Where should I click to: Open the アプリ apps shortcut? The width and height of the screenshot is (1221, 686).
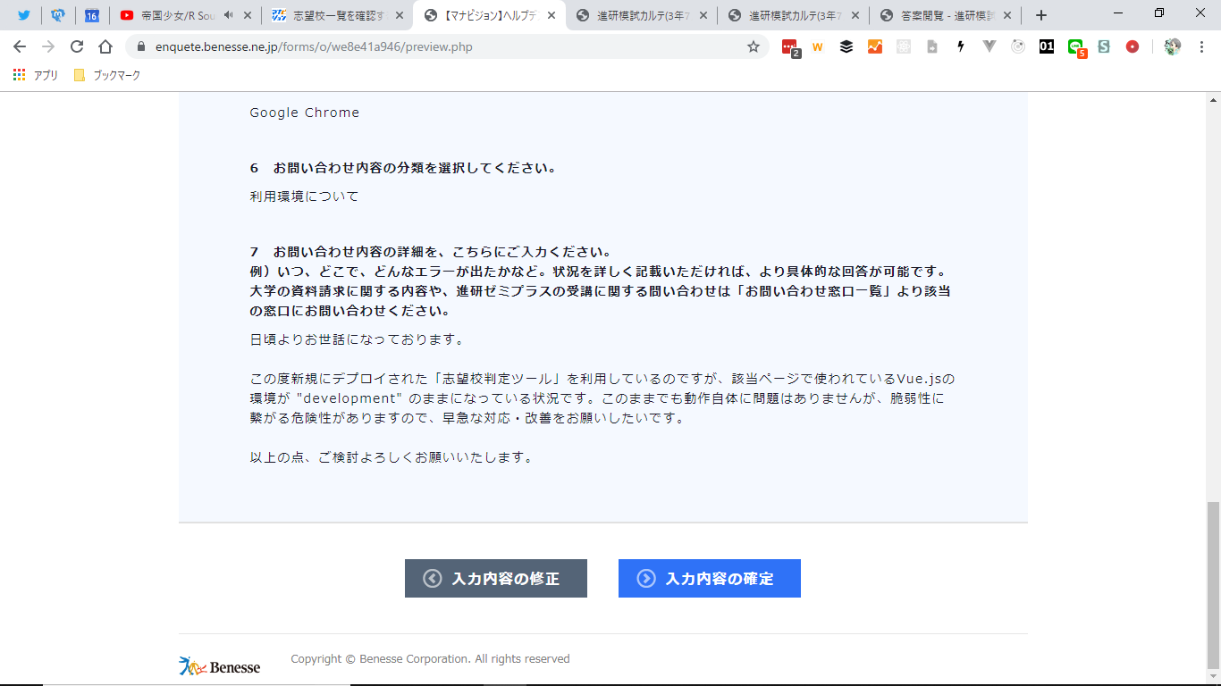click(x=36, y=76)
